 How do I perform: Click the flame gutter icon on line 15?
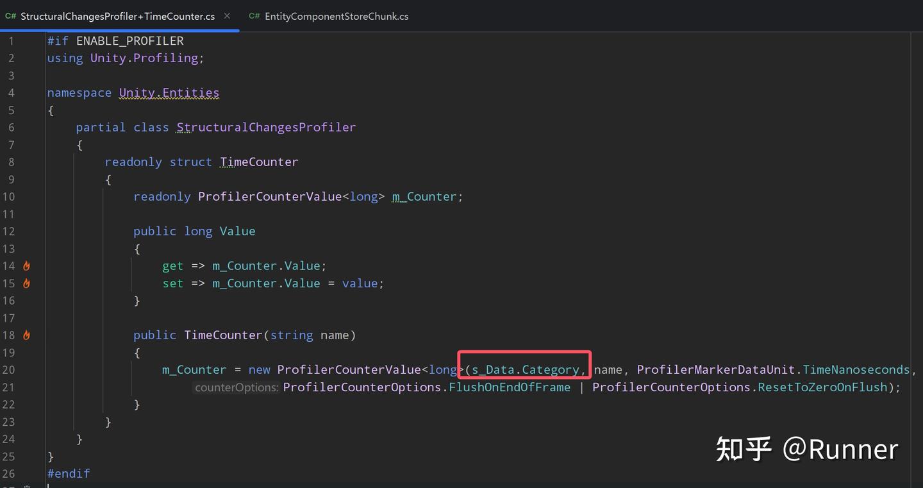27,283
